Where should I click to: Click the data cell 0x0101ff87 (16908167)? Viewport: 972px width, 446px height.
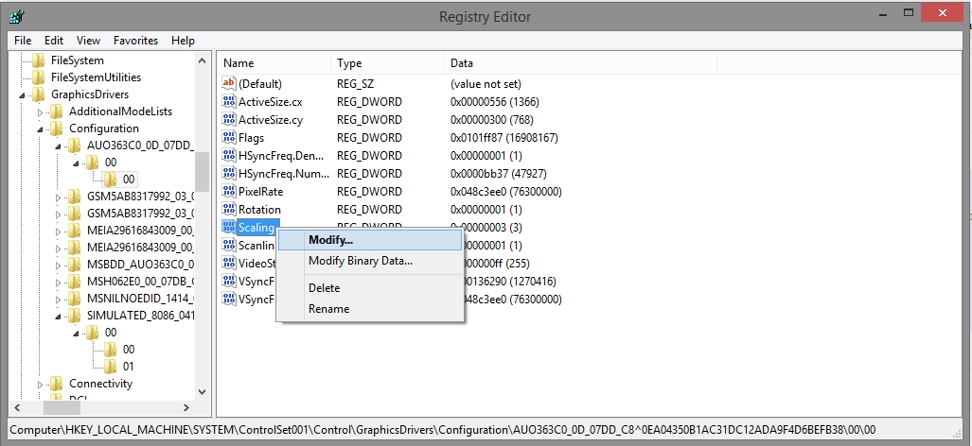(x=504, y=137)
